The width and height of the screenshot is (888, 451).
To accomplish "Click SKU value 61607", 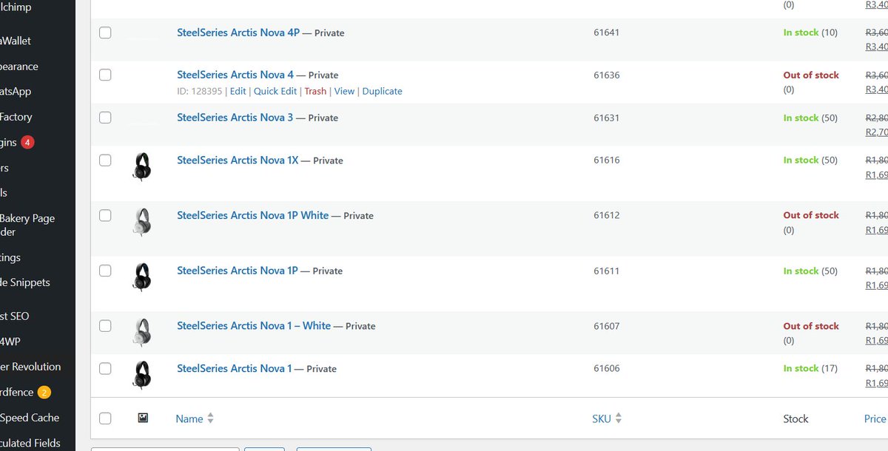I will 606,325.
